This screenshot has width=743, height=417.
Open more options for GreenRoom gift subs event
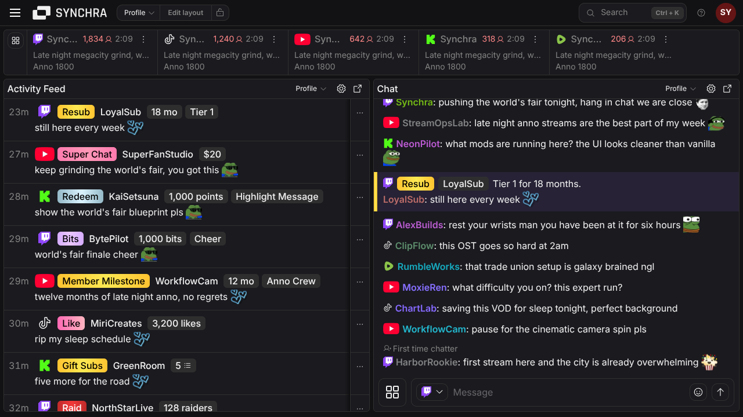360,367
